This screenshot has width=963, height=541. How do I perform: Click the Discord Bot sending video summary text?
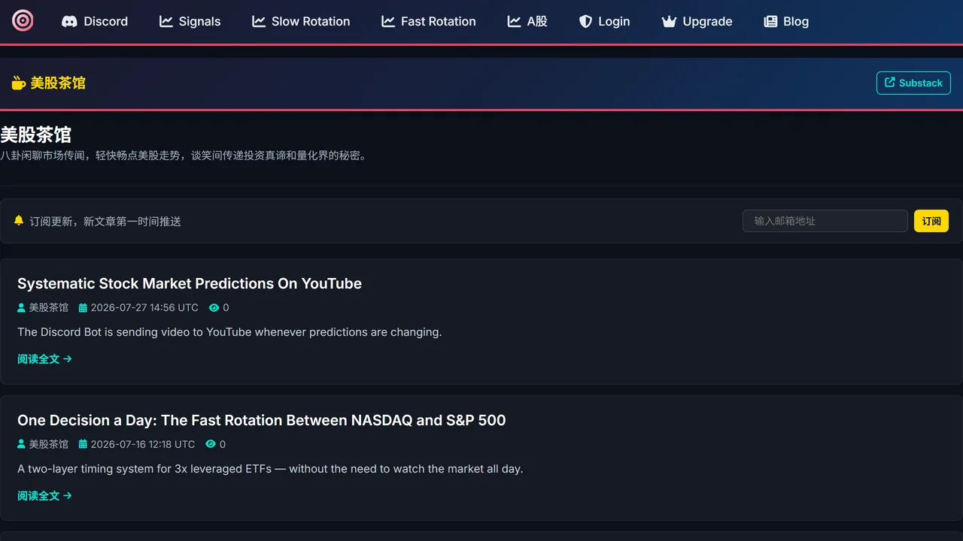[229, 331]
